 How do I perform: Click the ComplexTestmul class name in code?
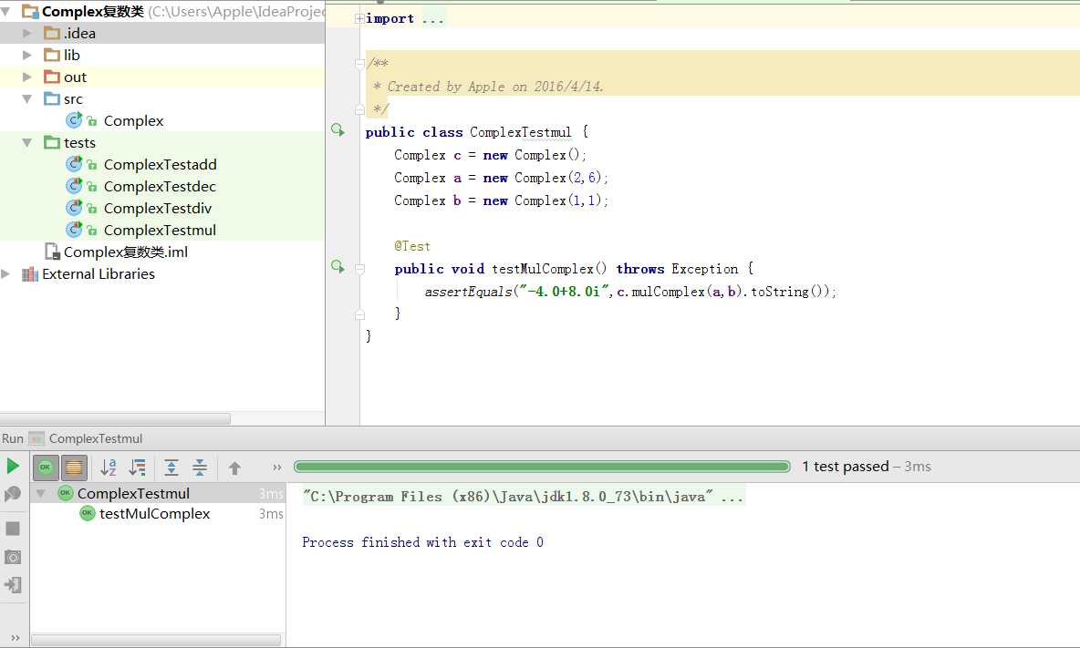coord(520,132)
